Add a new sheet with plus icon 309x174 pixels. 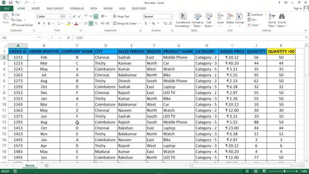[46, 166]
